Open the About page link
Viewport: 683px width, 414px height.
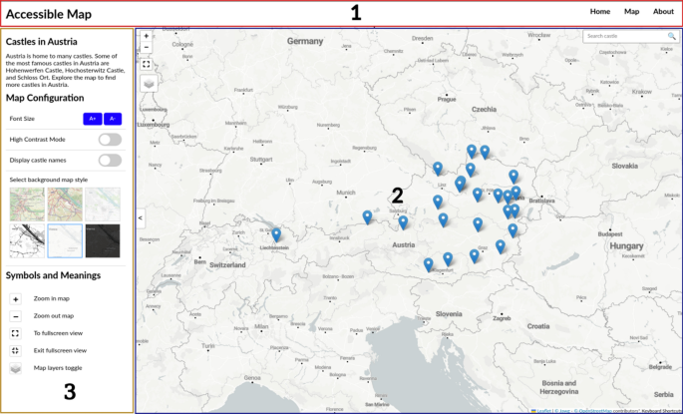point(663,12)
